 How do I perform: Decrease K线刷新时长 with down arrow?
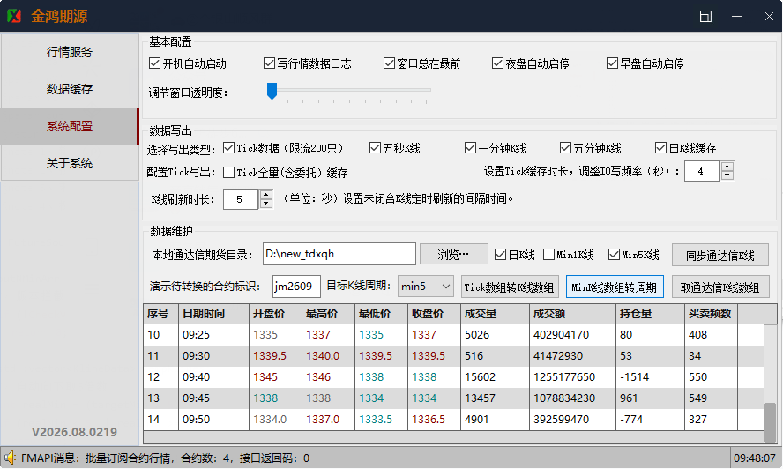point(266,204)
